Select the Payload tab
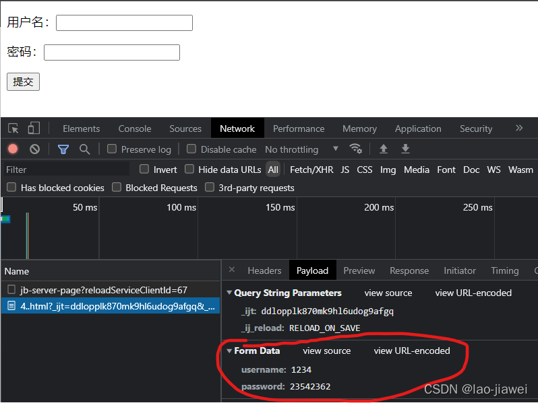The image size is (538, 403). click(x=313, y=270)
